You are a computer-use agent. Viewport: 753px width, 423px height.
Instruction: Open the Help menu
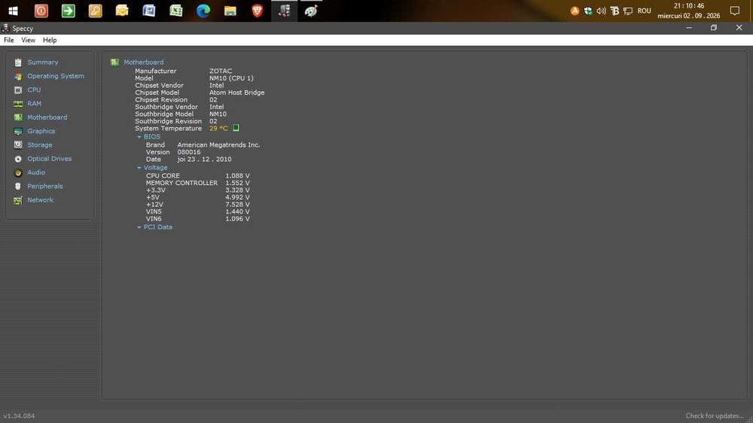coord(50,41)
